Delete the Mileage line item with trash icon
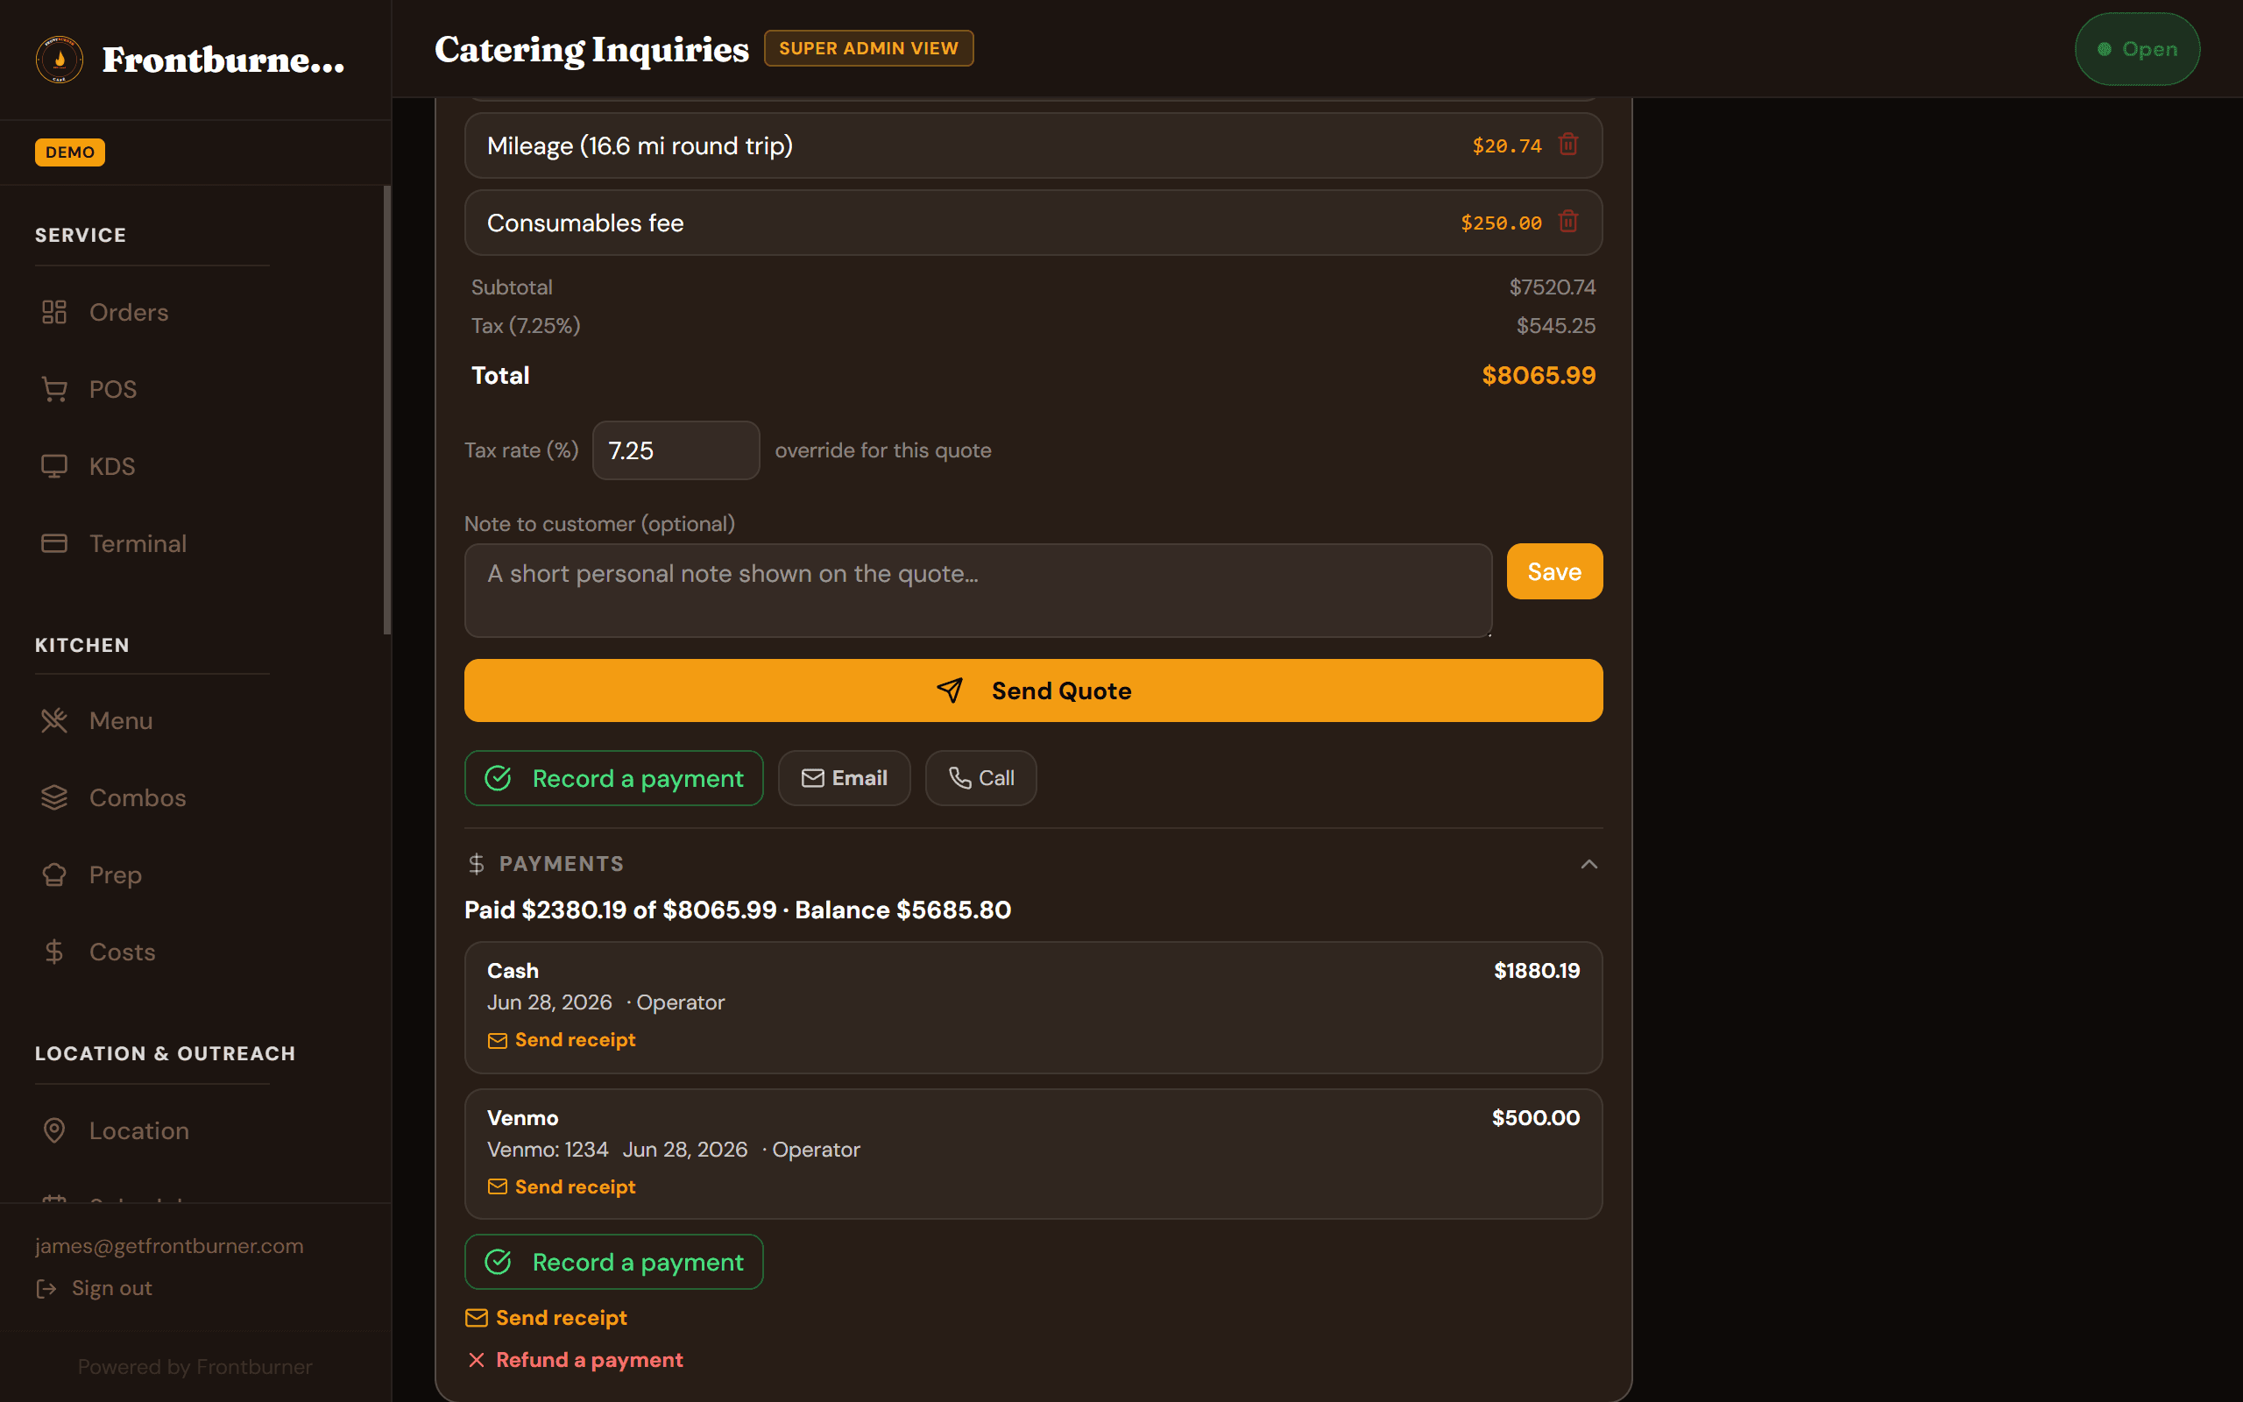 tap(1568, 145)
